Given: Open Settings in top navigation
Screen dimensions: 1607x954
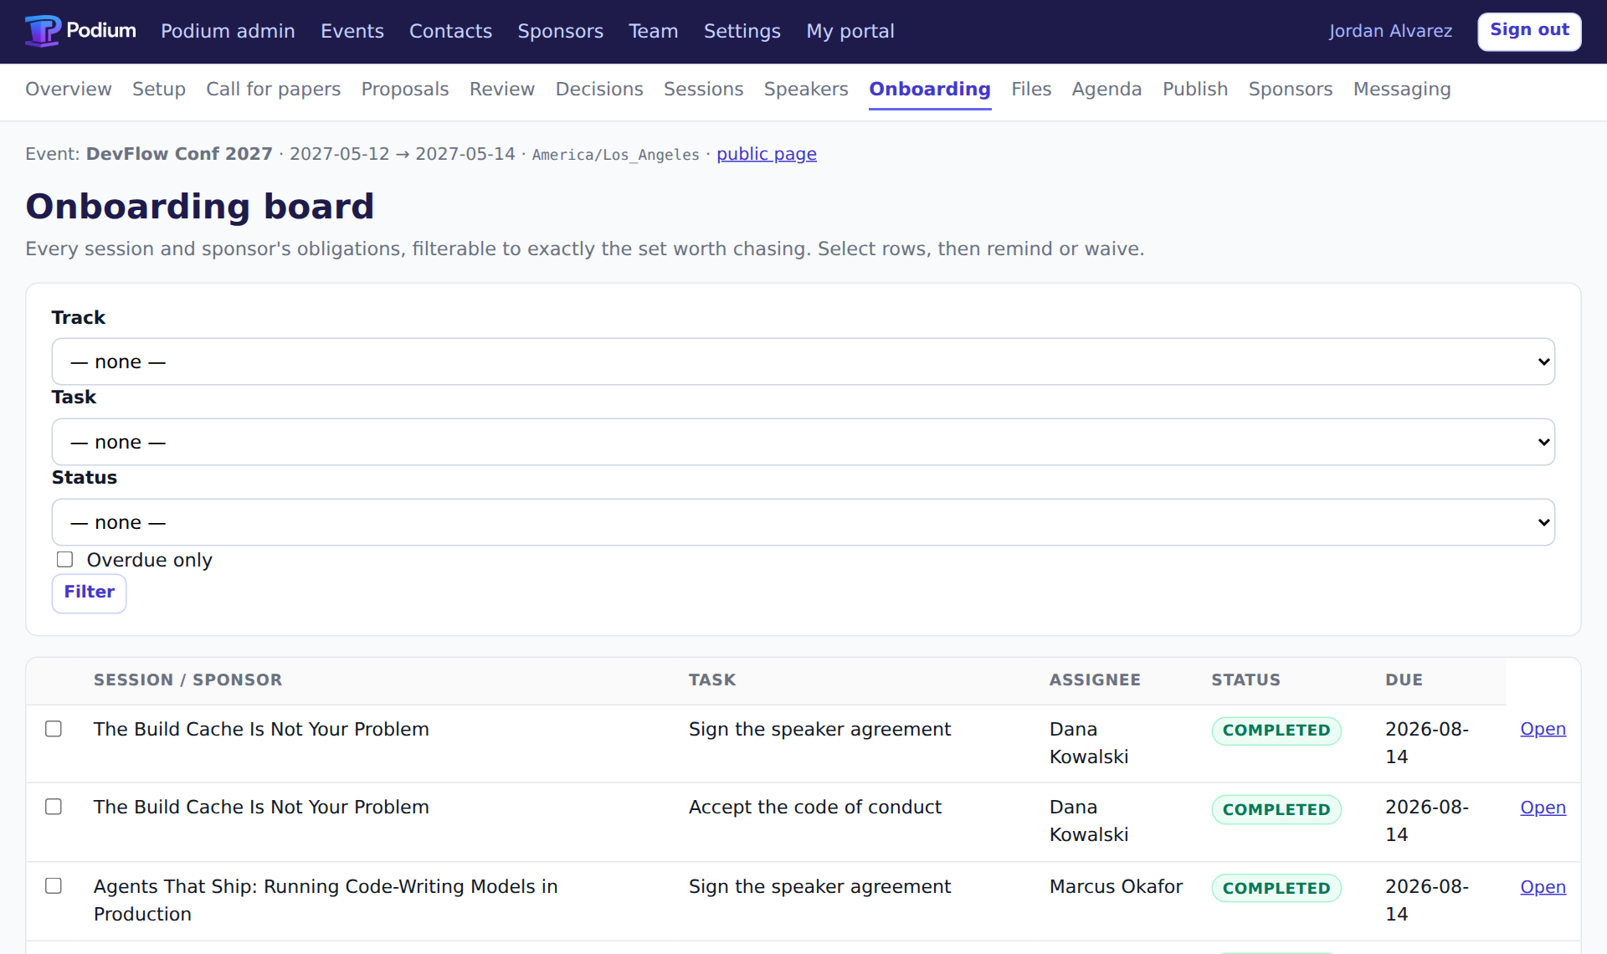Looking at the screenshot, I should [742, 31].
